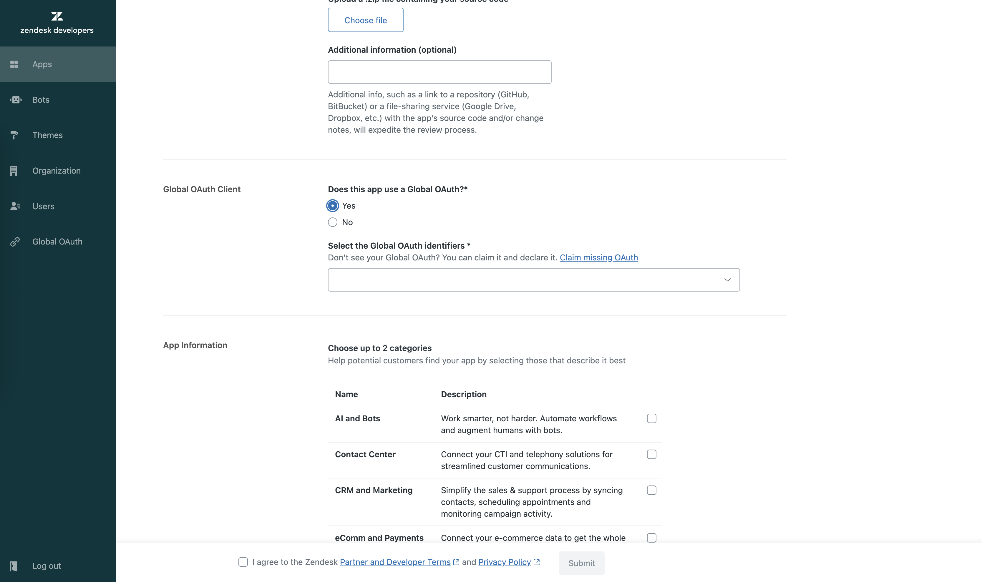Screen dimensions: 982x582
Task: Click the Organization building icon
Action: pos(14,171)
